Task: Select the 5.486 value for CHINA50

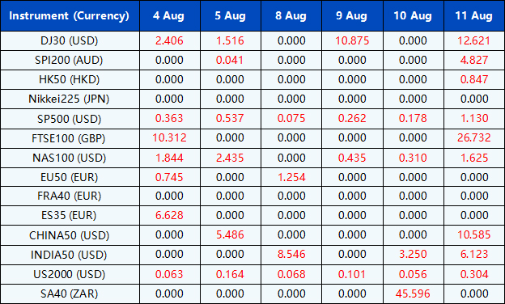Action: [230, 234]
